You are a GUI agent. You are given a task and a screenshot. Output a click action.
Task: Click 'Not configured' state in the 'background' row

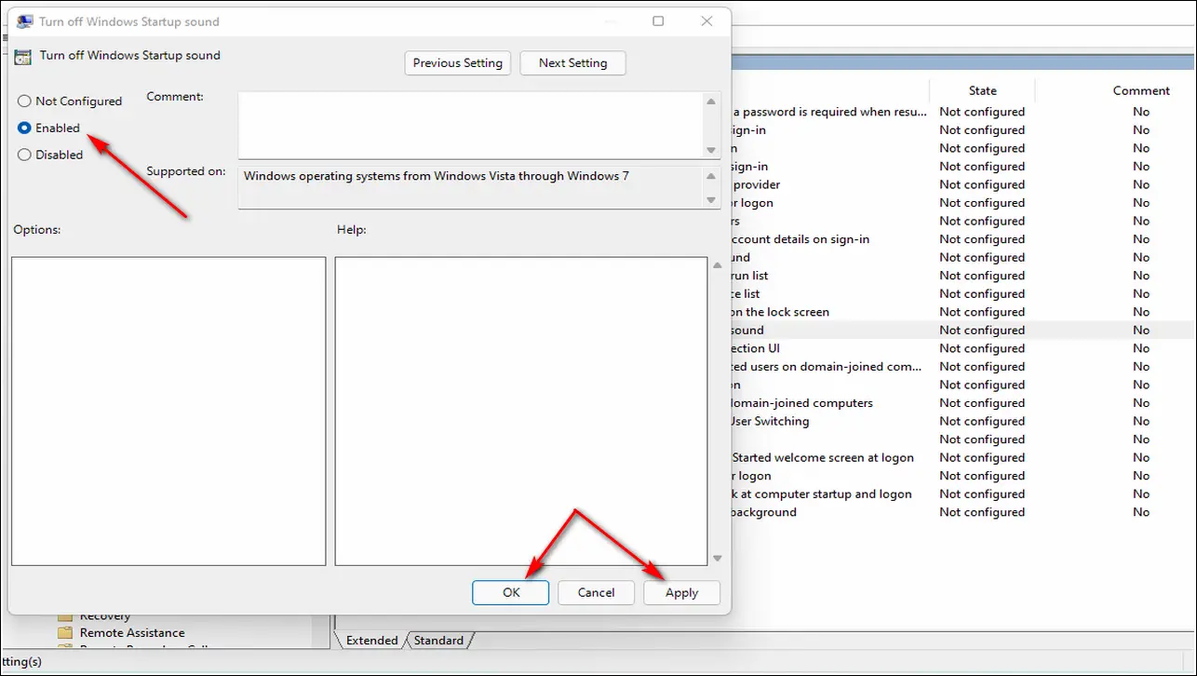[x=982, y=512]
